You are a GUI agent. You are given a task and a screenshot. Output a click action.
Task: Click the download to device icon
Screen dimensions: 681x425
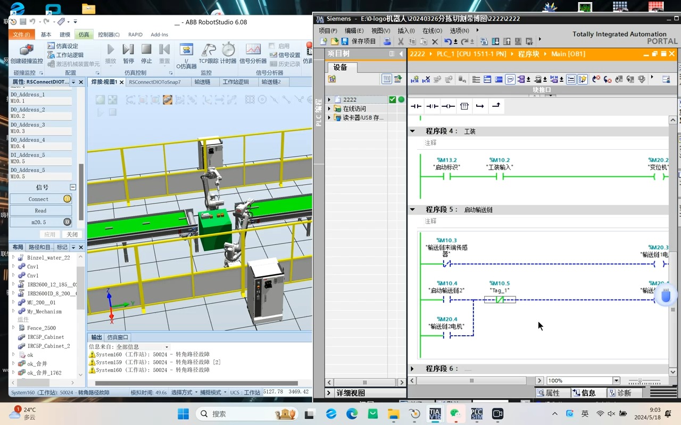click(x=495, y=41)
